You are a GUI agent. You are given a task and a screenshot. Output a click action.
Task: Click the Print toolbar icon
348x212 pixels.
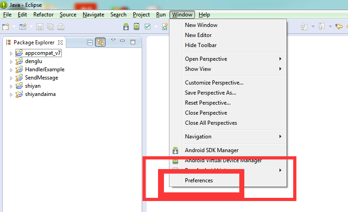[61, 26]
